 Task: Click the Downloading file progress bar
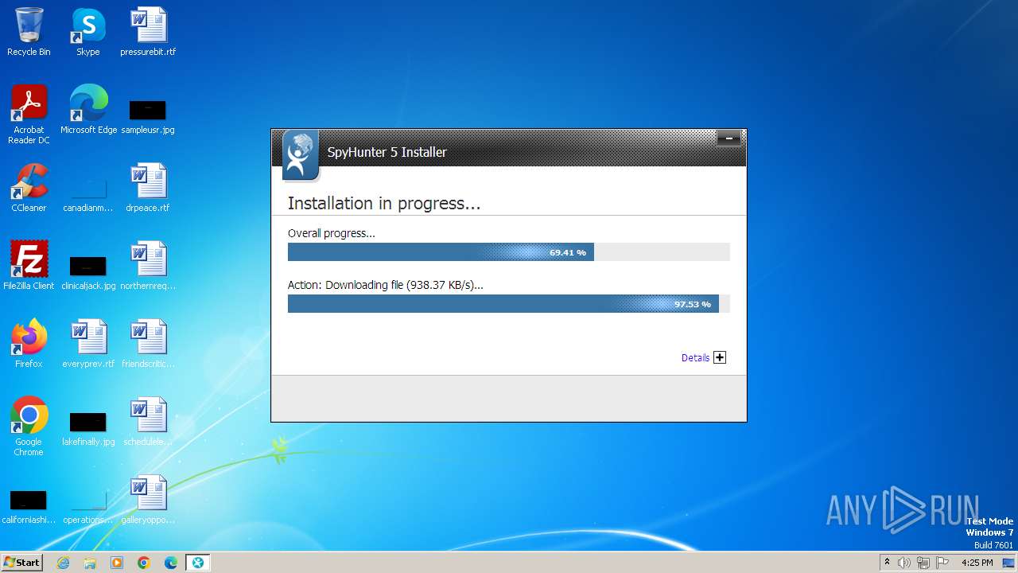[508, 304]
